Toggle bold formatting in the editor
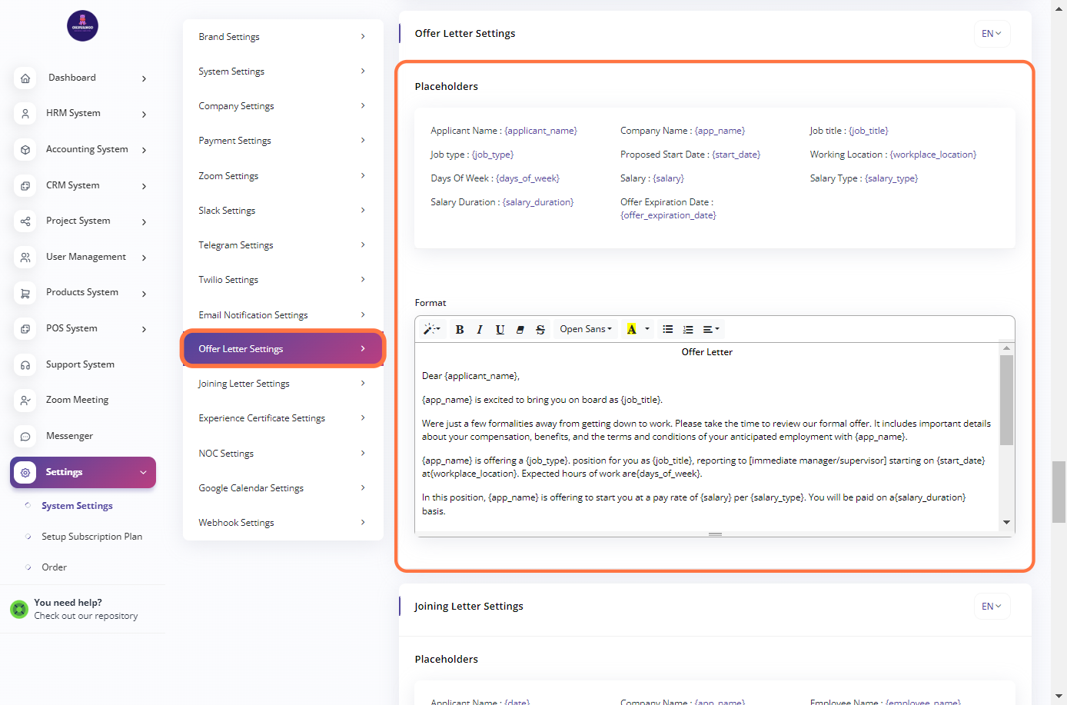 click(460, 329)
